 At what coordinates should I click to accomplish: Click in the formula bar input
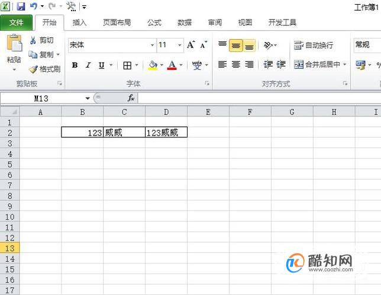pos(259,98)
